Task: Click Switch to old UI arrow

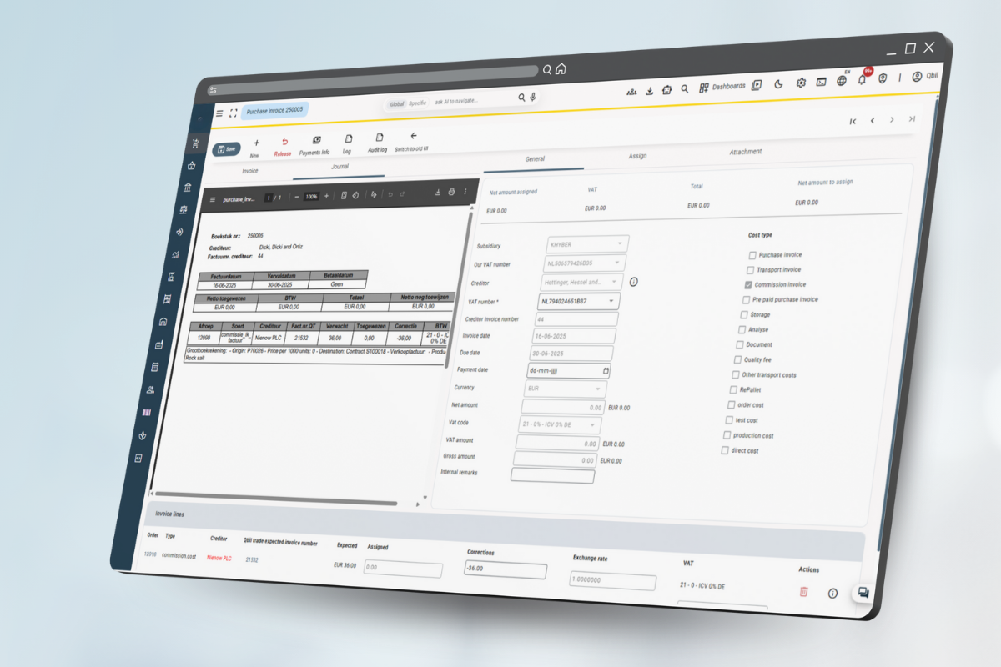Action: coord(413,136)
